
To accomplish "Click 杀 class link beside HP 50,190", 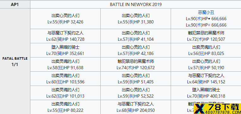I will 201,68.
